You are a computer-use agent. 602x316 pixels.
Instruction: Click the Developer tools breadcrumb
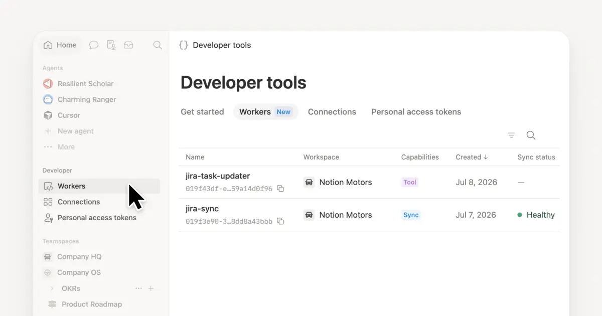222,45
